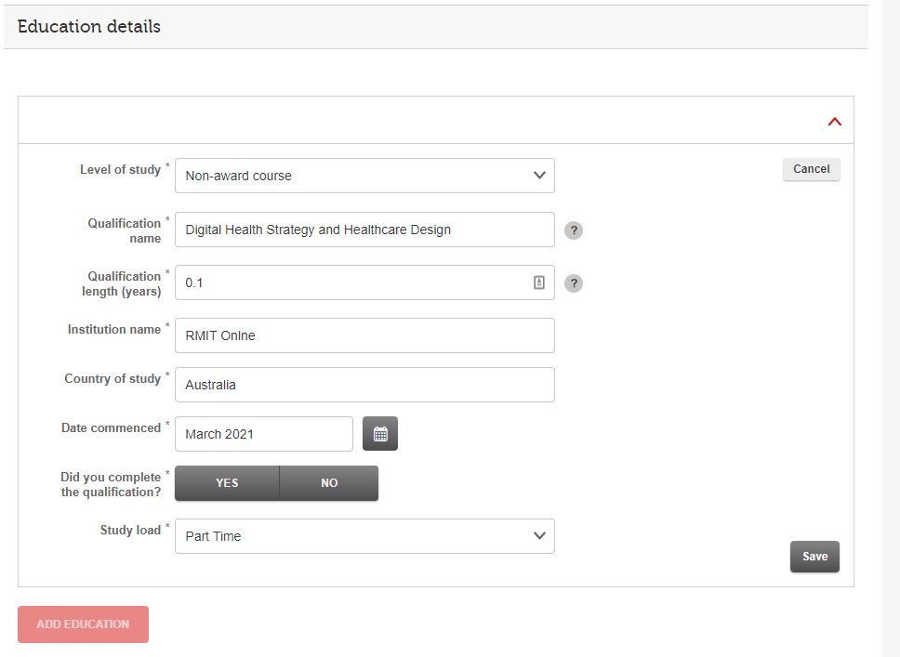
Task: Open the Study load dropdown
Action: coord(364,535)
